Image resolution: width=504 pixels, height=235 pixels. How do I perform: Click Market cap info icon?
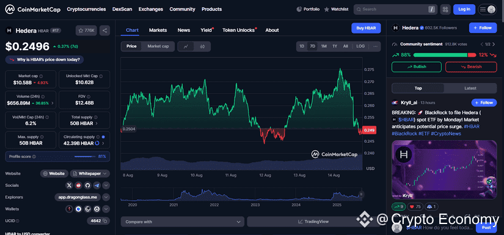[x=41, y=76]
